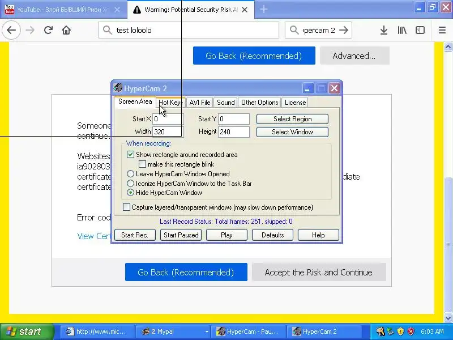Click the Select Window button
This screenshot has width=453, height=340.
tap(292, 132)
